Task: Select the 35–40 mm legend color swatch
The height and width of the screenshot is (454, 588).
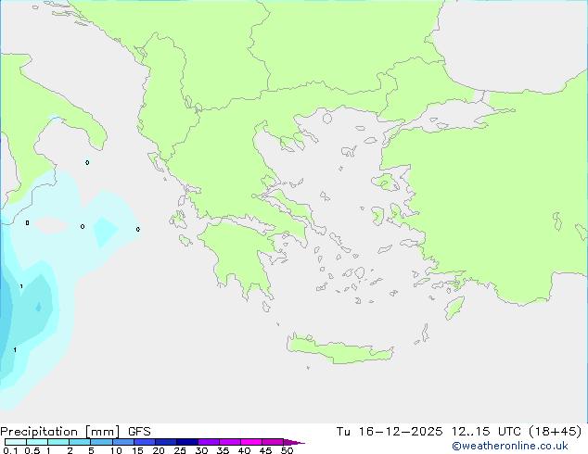Action: [x=230, y=442]
